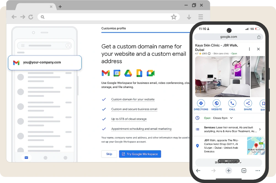Open the browser hamburger menu

pos(201,17)
